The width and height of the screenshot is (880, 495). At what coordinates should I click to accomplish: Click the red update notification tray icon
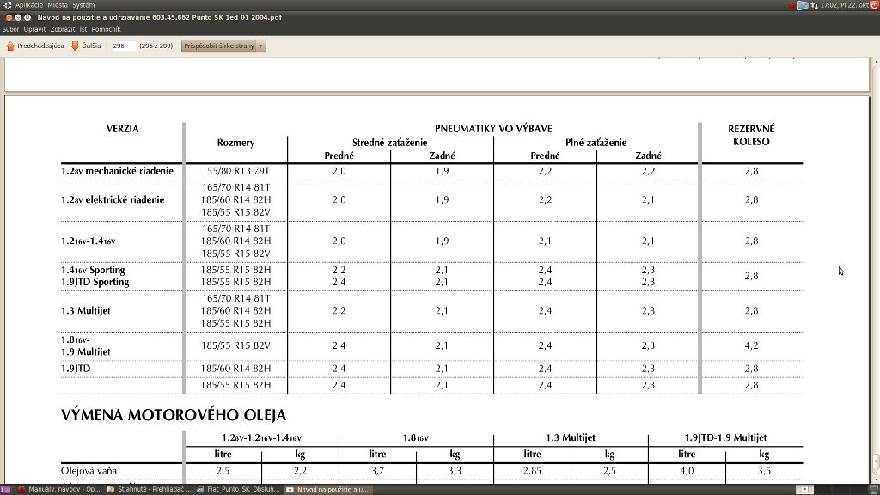click(791, 5)
